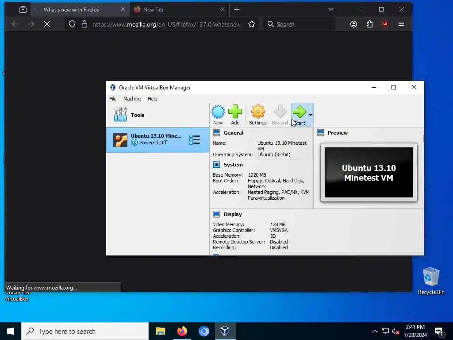Click the muted volume tray icon
This screenshot has width=453, height=340.
[395, 331]
